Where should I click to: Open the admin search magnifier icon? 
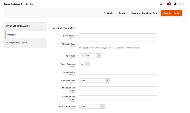(161, 4)
